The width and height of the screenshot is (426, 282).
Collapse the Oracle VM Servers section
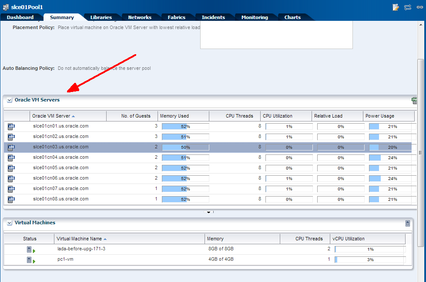[10, 100]
